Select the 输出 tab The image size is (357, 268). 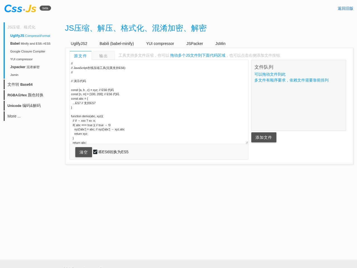[x=103, y=56]
